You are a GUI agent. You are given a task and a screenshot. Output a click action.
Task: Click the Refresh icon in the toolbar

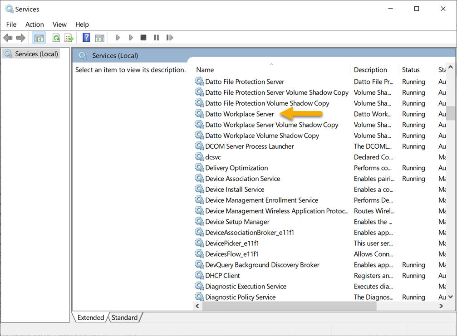pos(55,37)
